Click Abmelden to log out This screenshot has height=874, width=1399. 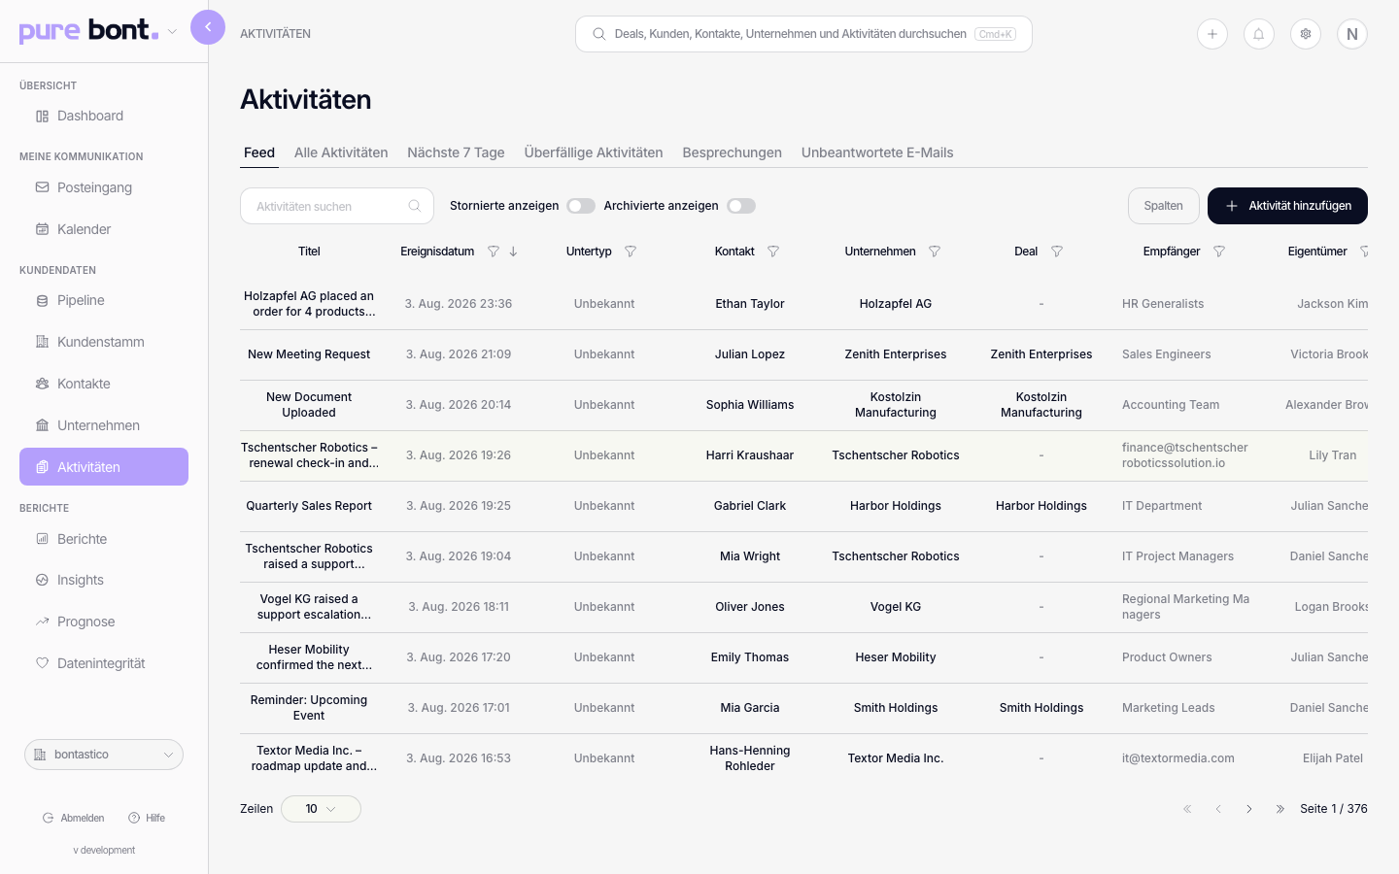pyautogui.click(x=74, y=818)
